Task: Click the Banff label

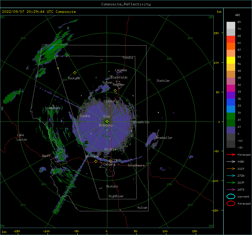Action: 46,156
